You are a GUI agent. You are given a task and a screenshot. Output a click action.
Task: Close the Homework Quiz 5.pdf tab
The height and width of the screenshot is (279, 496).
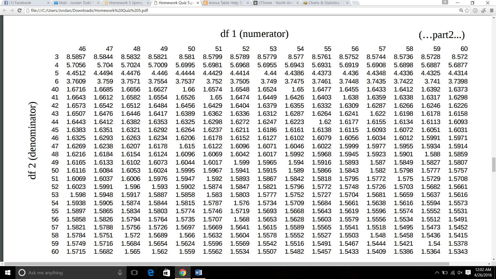198,3
